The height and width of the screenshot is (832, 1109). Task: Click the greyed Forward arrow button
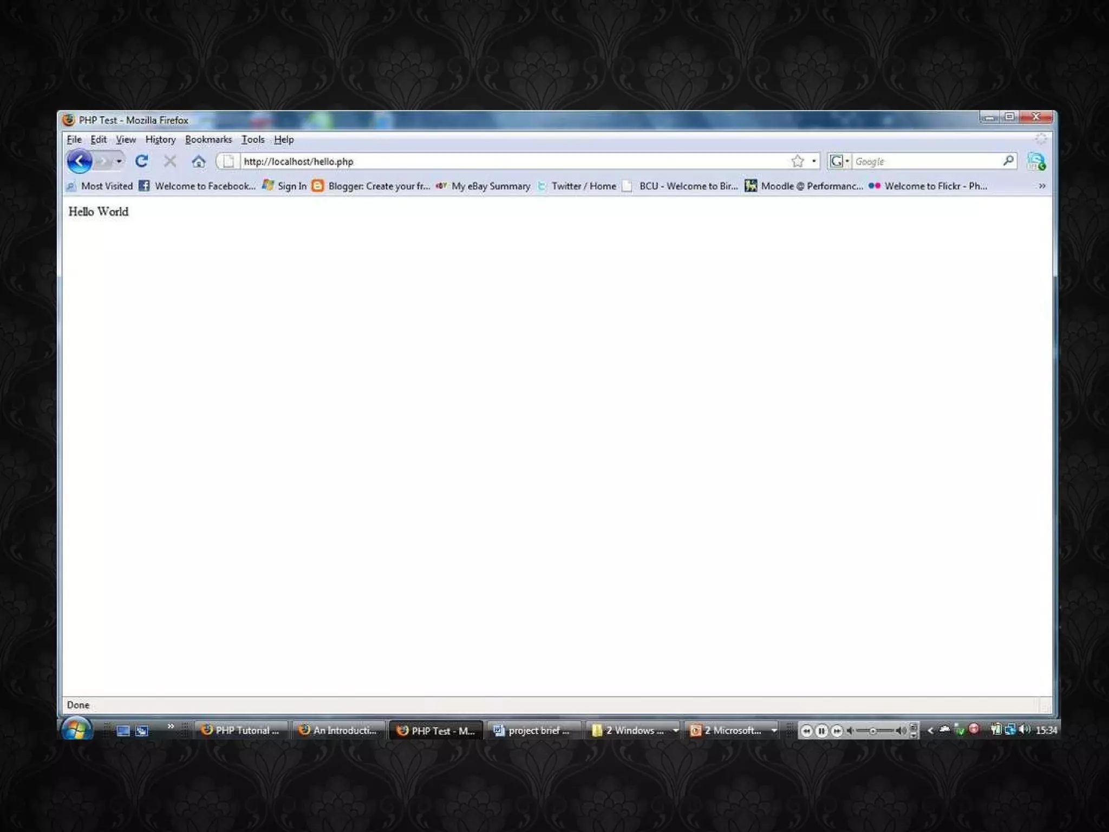coord(103,161)
